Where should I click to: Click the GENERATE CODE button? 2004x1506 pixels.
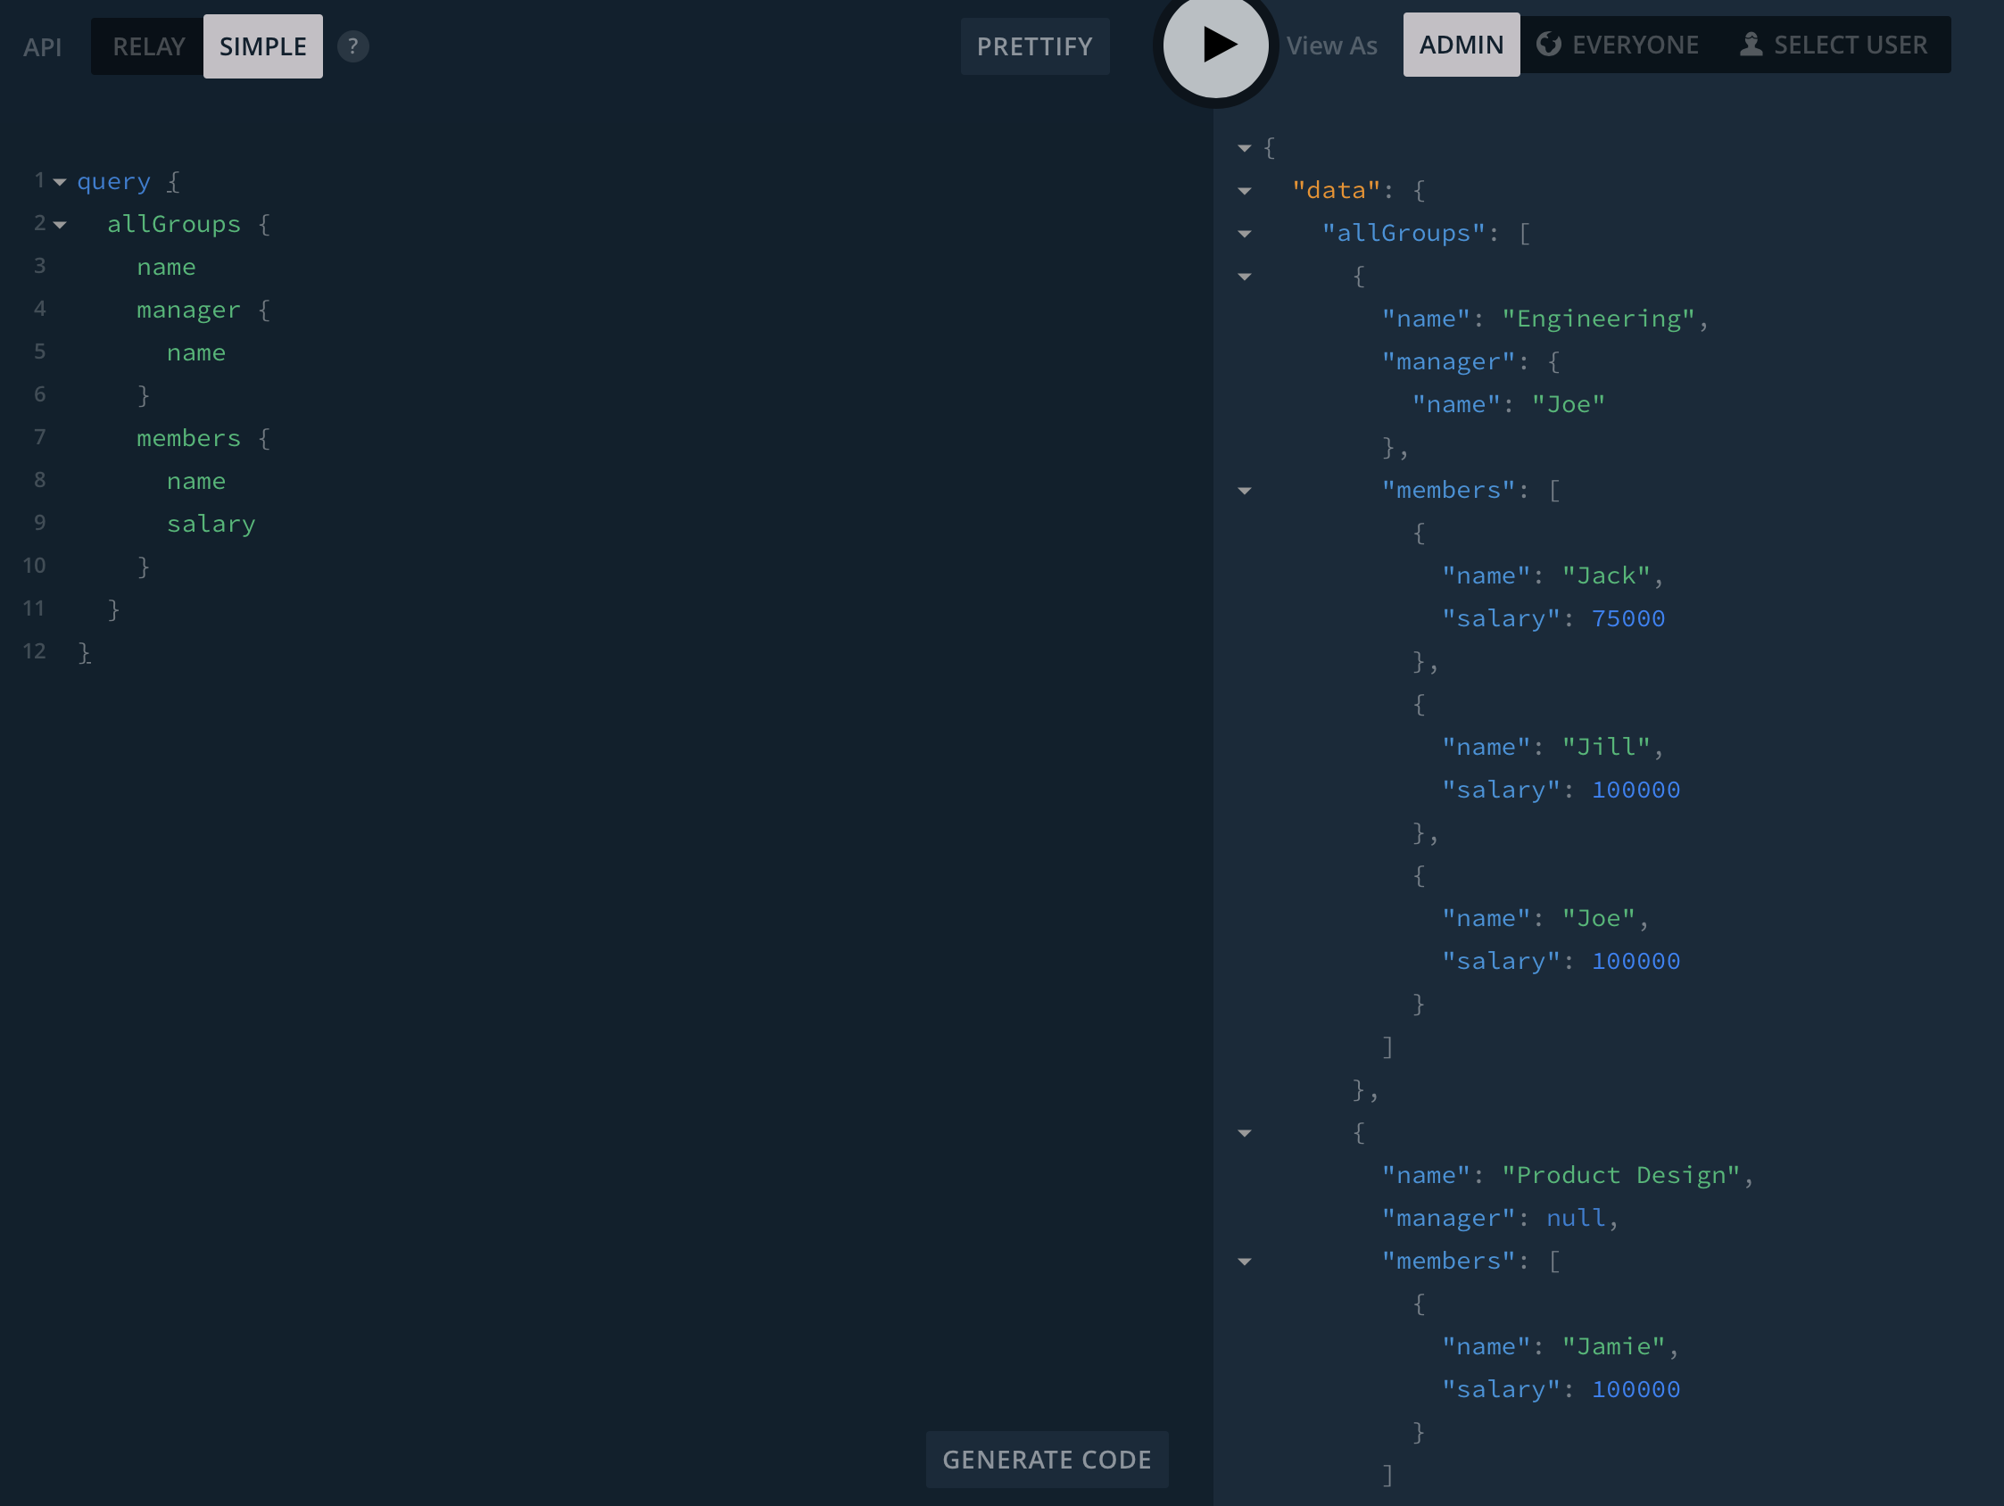click(1047, 1459)
